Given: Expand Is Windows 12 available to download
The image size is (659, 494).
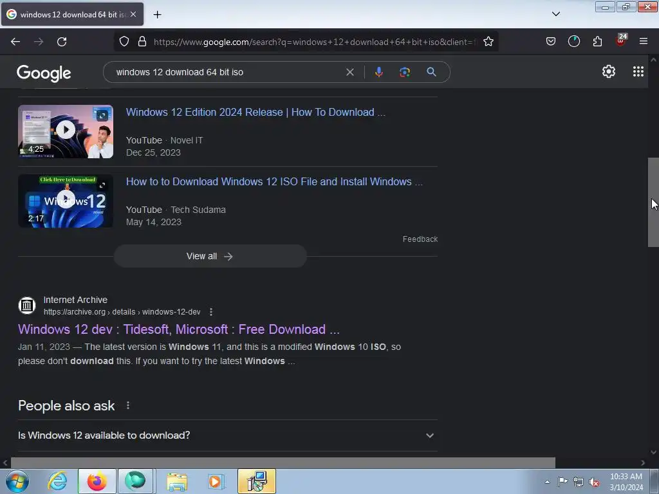Looking at the screenshot, I should [227, 435].
